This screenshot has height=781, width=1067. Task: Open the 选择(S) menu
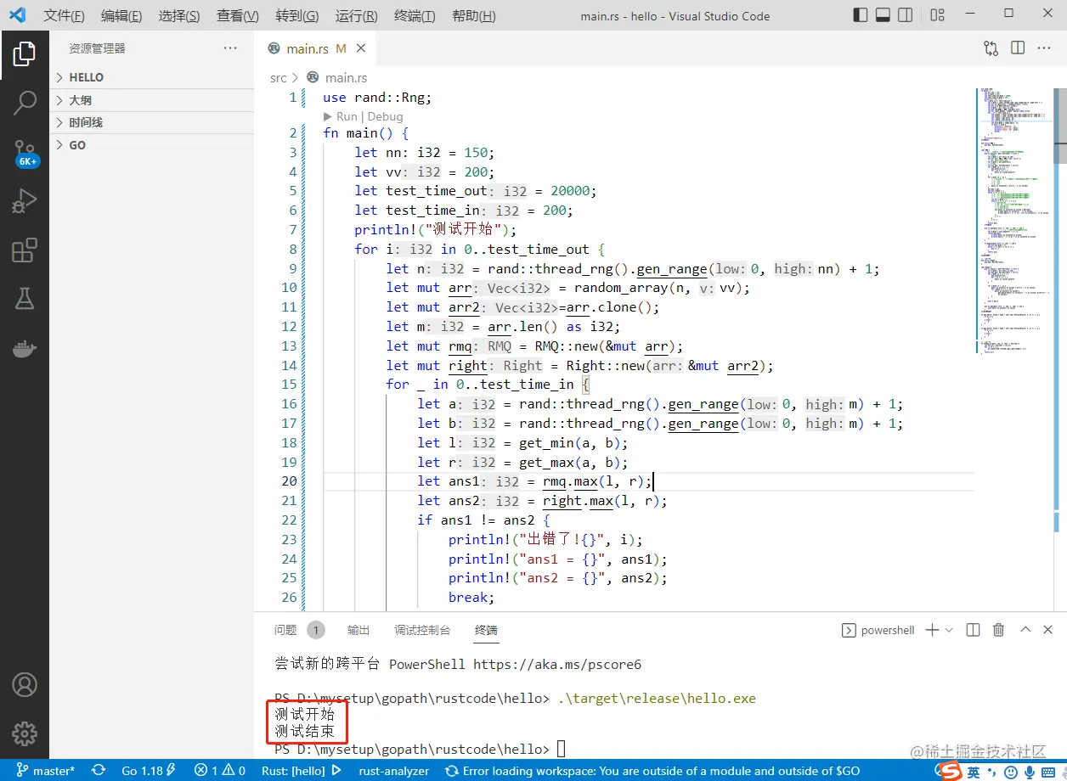[179, 16]
